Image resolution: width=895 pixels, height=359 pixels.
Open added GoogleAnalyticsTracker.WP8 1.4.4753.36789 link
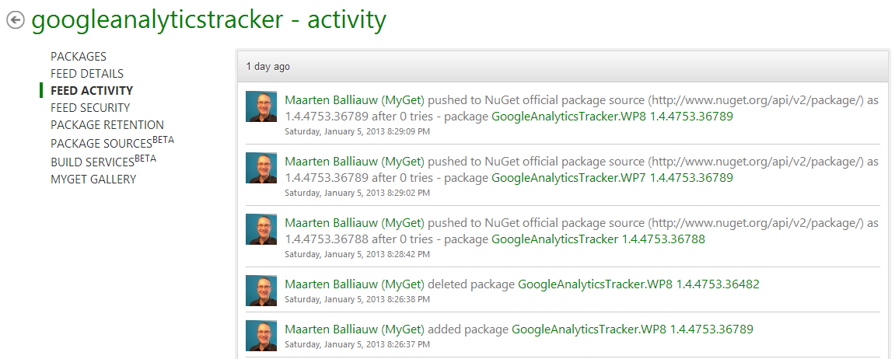(x=632, y=329)
